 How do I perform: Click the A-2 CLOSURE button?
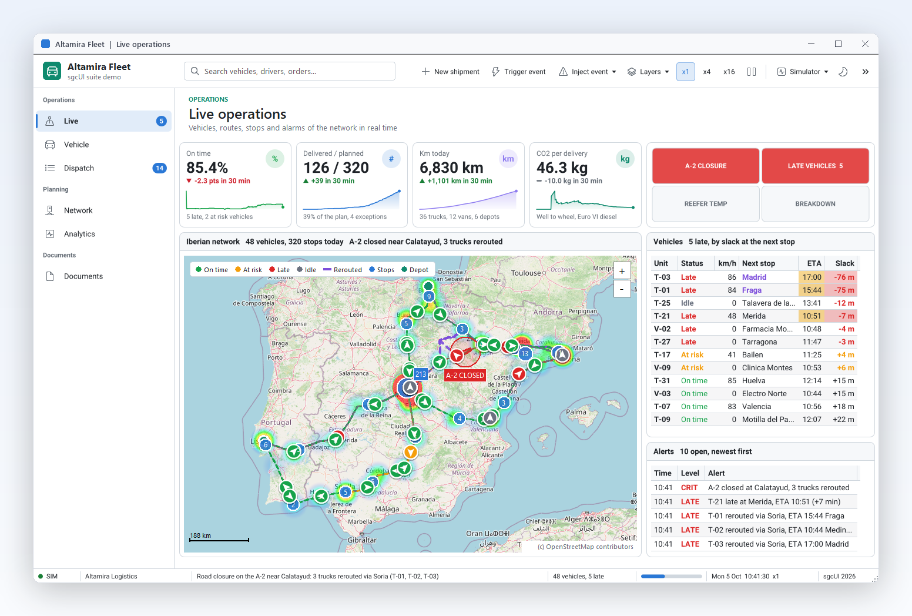706,166
